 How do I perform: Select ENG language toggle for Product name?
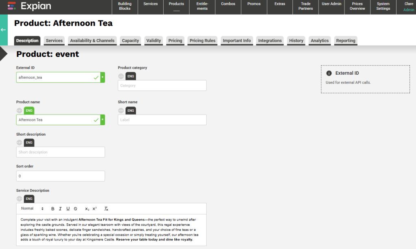point(29,110)
